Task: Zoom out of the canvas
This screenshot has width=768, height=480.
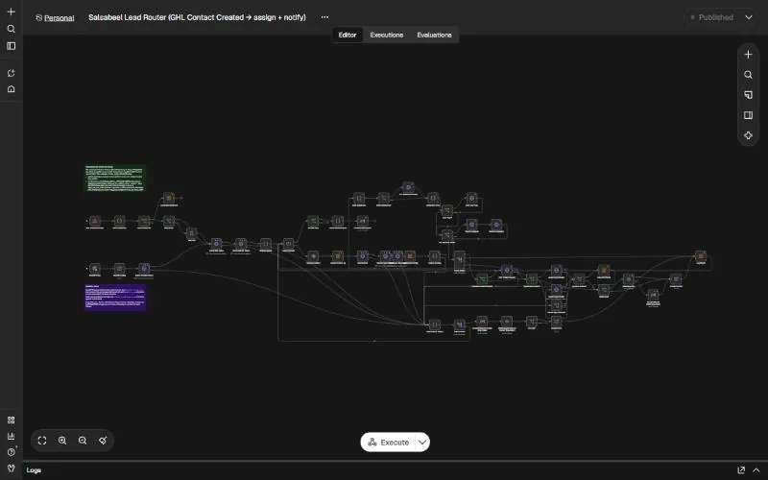Action: pos(83,441)
